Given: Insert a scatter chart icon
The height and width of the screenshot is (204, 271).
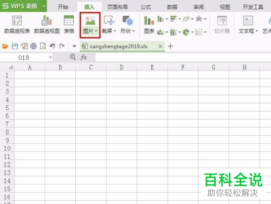Looking at the screenshot, I should tap(199, 32).
